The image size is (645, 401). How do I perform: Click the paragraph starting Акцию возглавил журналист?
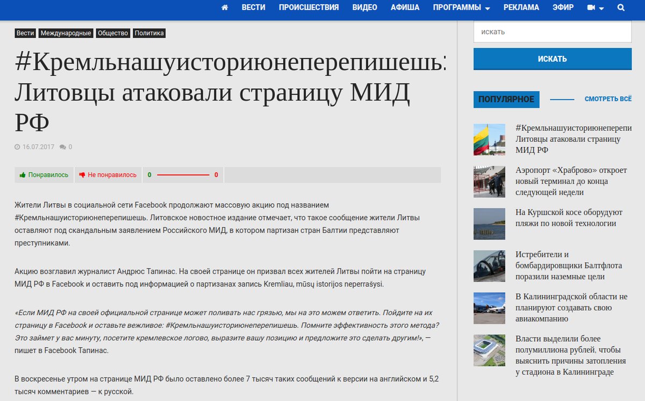pyautogui.click(x=220, y=278)
